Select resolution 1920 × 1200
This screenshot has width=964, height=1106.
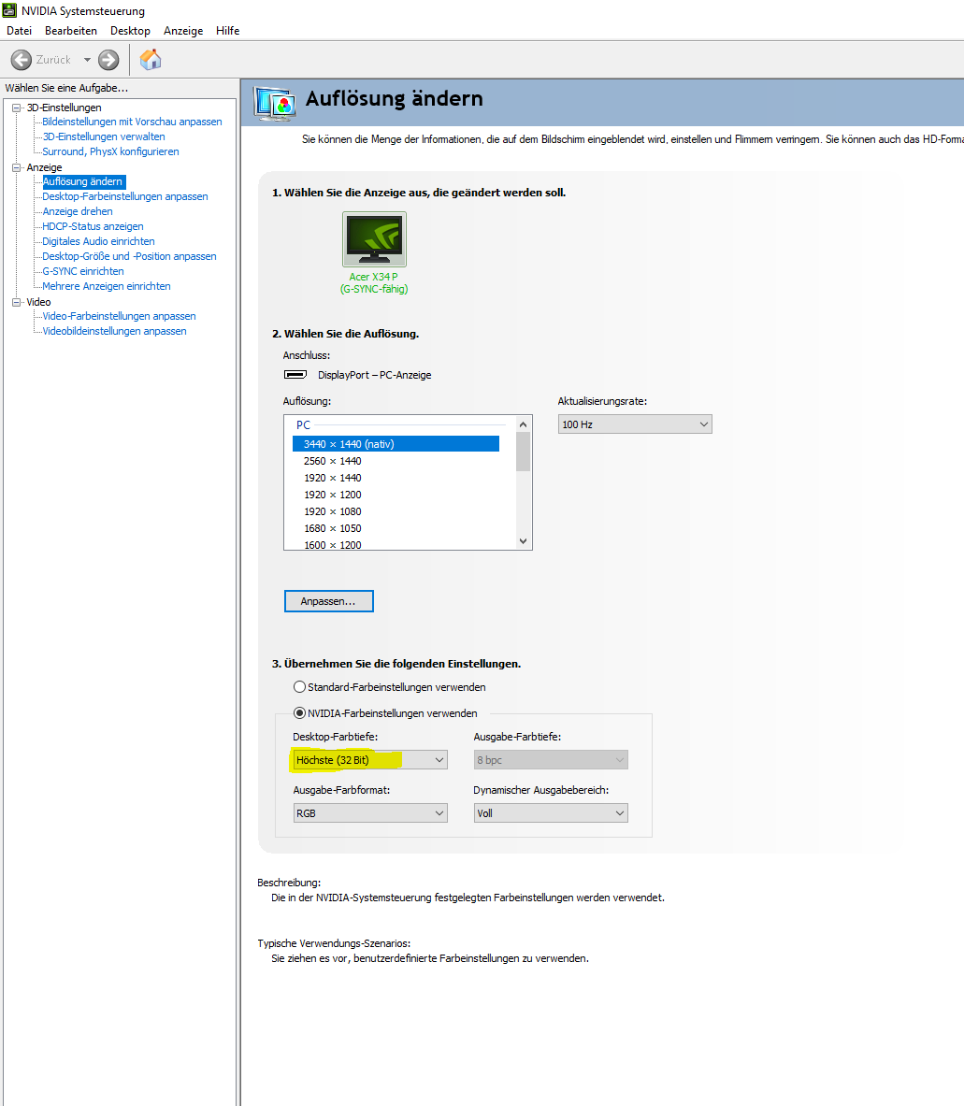(333, 495)
